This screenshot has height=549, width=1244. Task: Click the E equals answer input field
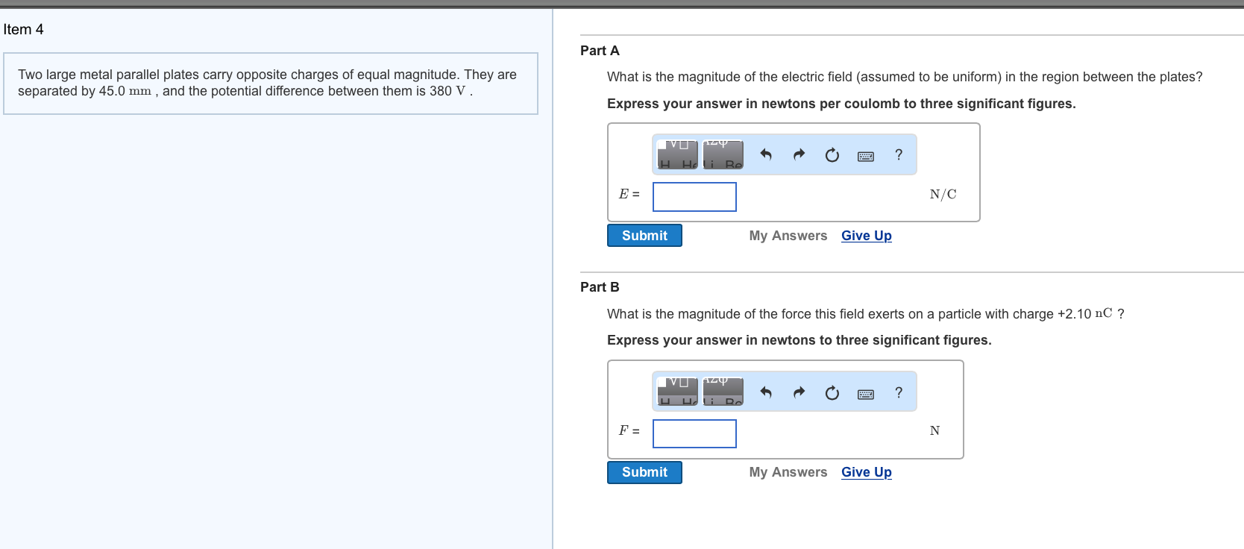tap(694, 196)
